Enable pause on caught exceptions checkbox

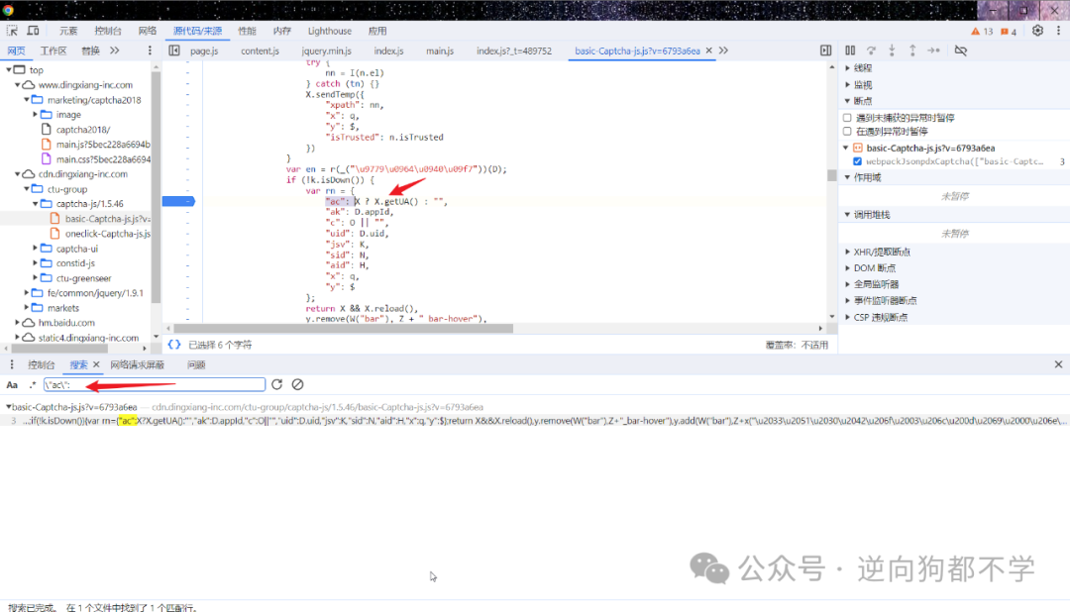[847, 131]
